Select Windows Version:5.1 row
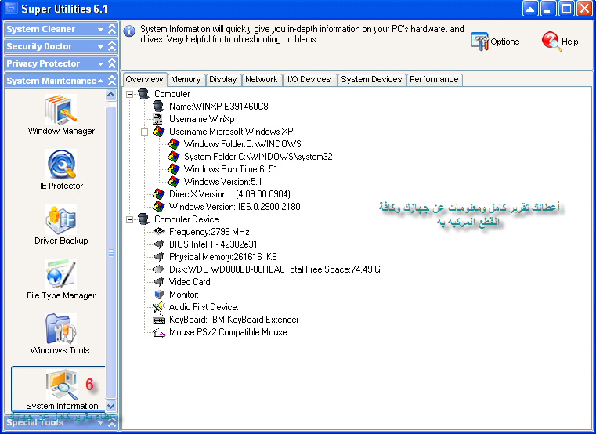Viewport: 596px width, 434px height. 222,182
